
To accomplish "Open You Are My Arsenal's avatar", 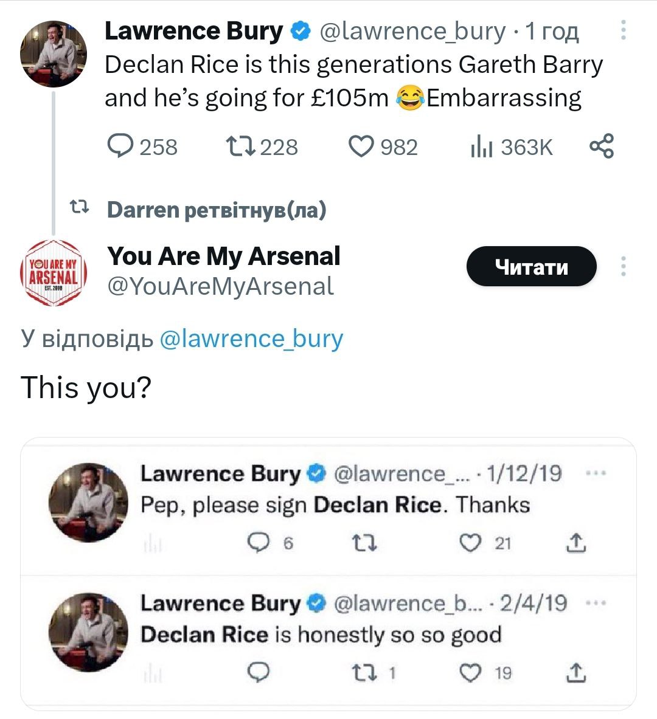I will pos(54,272).
